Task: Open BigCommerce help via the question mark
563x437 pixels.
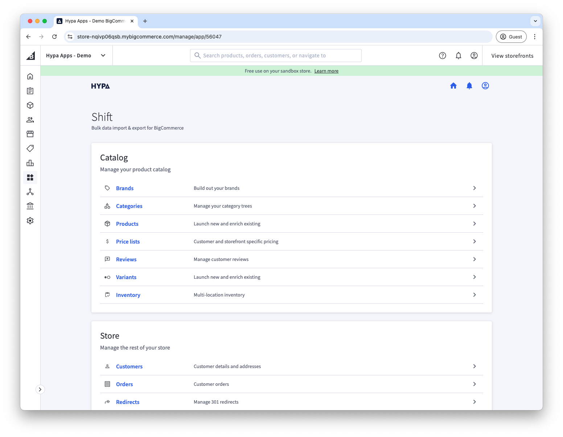Action: tap(442, 55)
